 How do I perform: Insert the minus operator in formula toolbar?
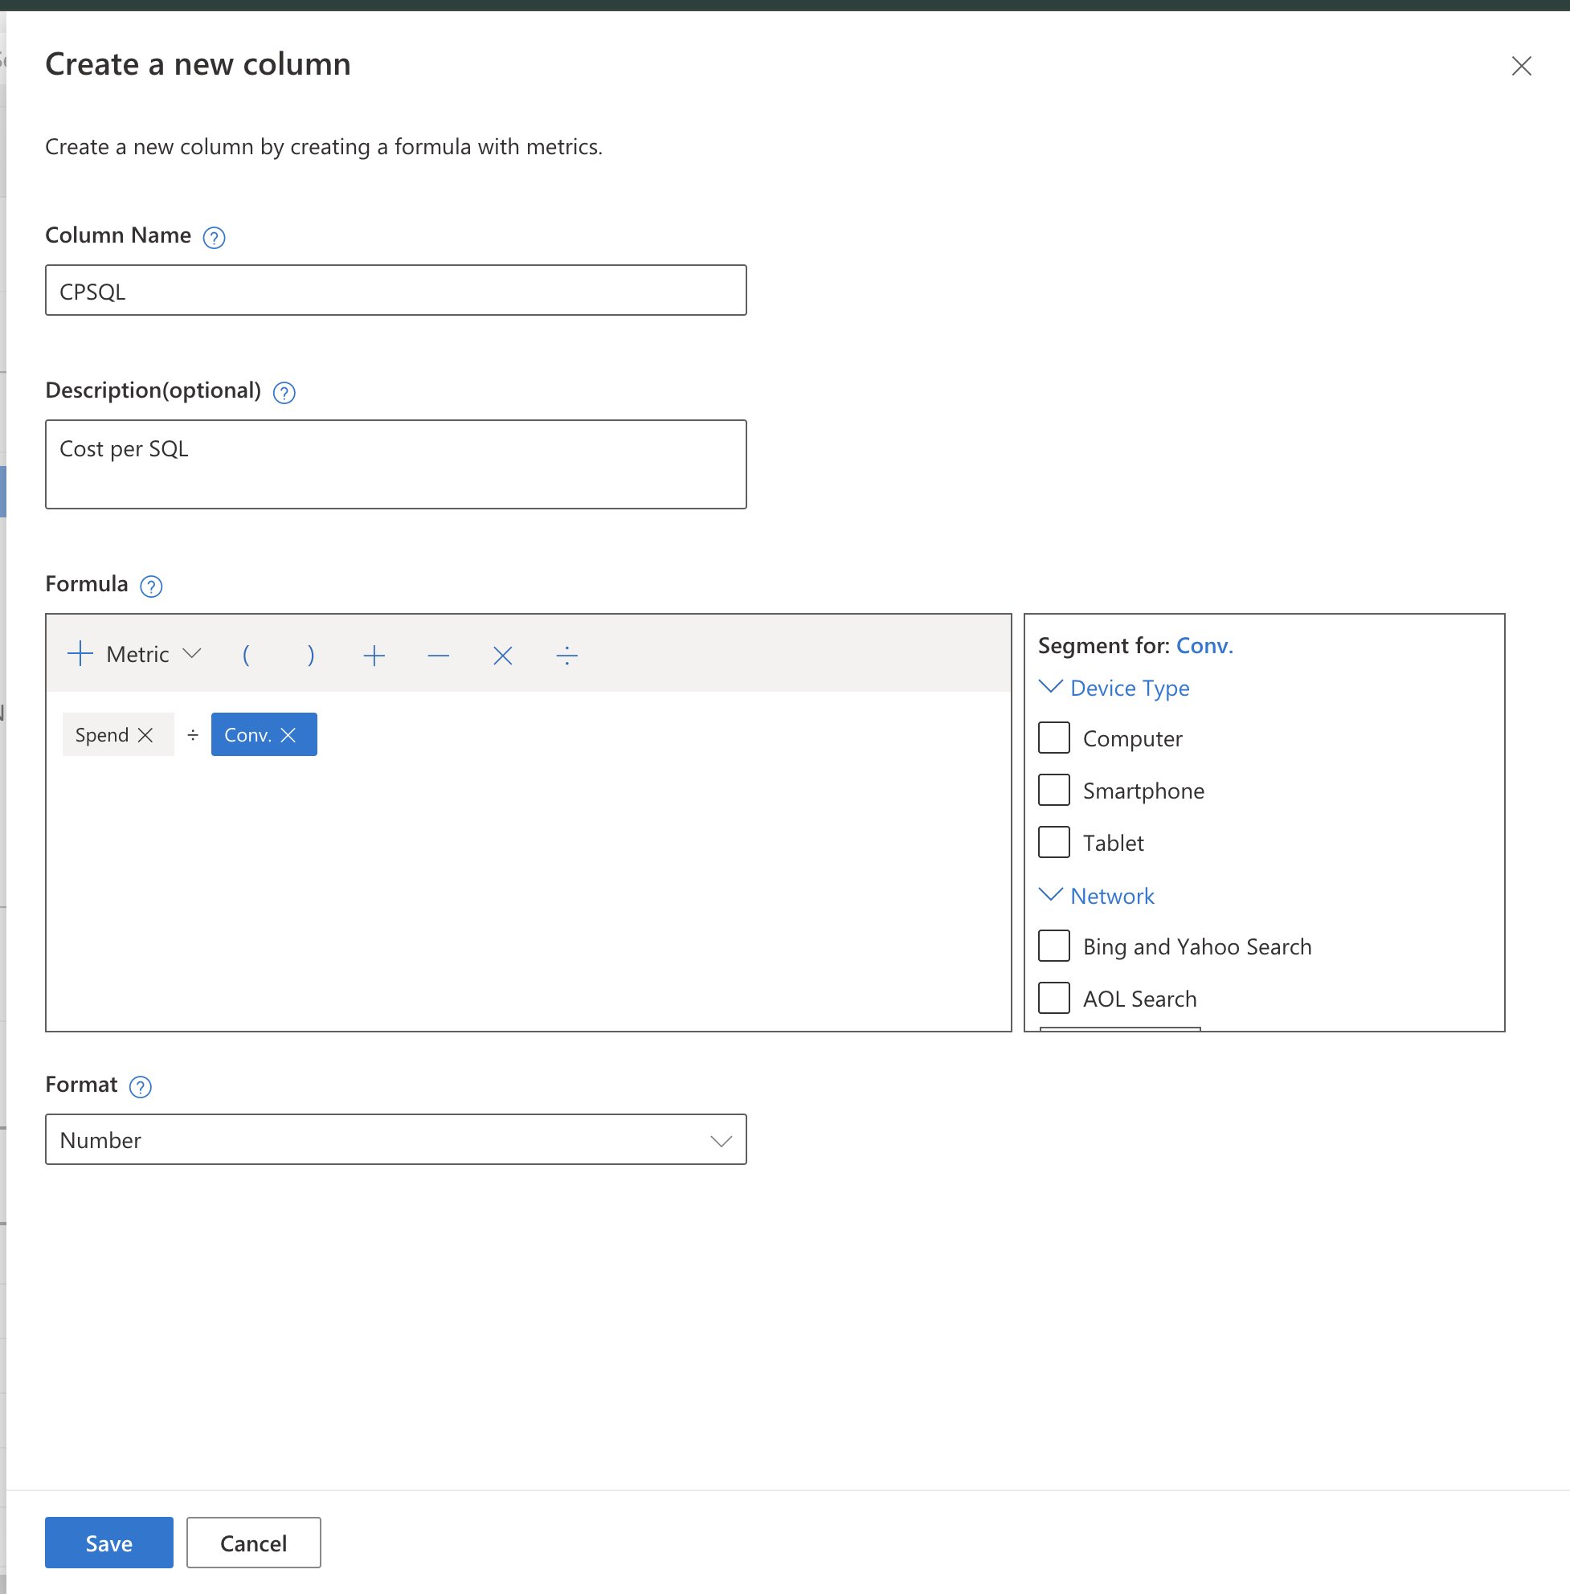[439, 656]
